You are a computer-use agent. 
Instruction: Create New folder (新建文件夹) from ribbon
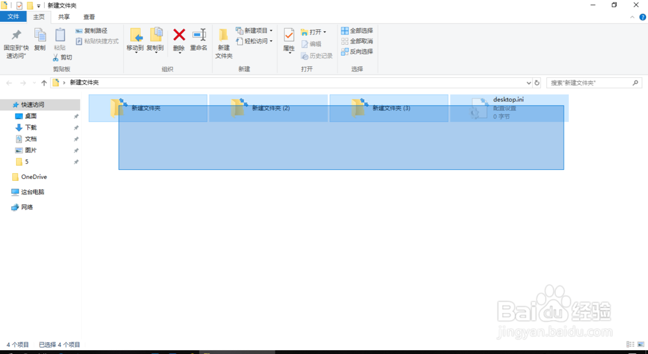pyautogui.click(x=224, y=44)
